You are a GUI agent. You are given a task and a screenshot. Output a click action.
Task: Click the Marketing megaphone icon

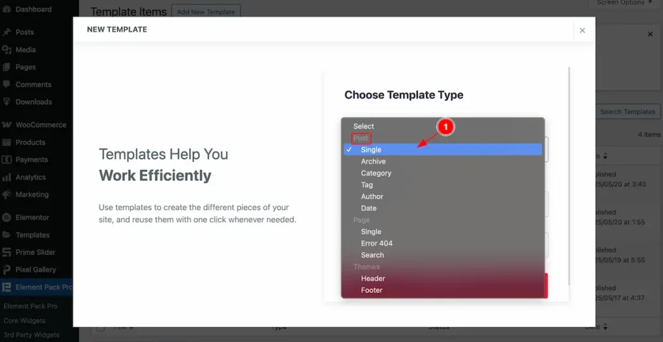6,195
